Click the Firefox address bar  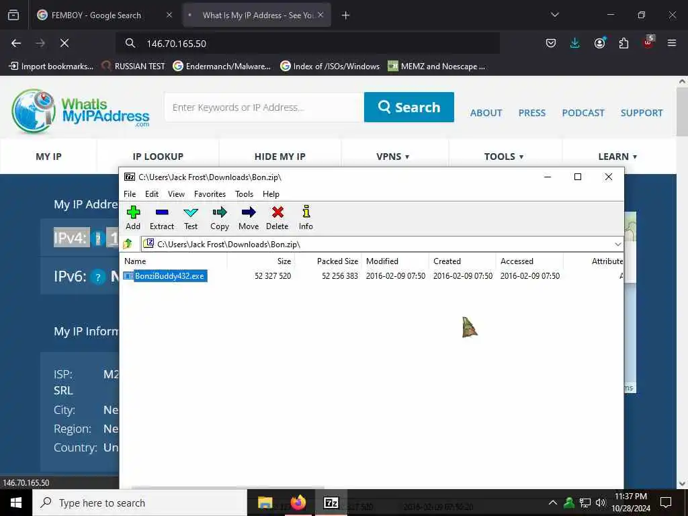307,43
